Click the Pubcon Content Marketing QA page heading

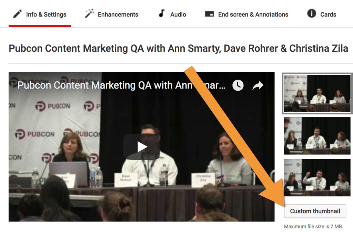pyautogui.click(x=178, y=48)
